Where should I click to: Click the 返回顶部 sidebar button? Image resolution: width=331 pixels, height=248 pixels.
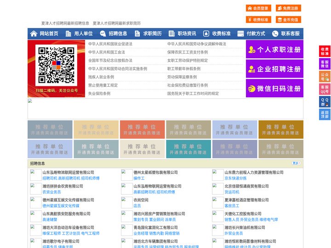coord(325,114)
